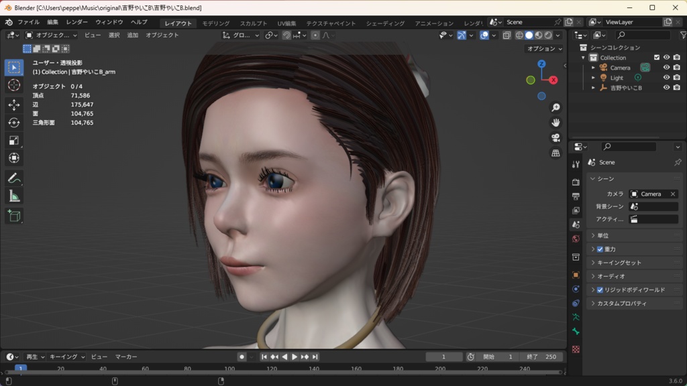Click the 終了 end frame field
Viewport: 687px width, 386px height.
pos(542,357)
